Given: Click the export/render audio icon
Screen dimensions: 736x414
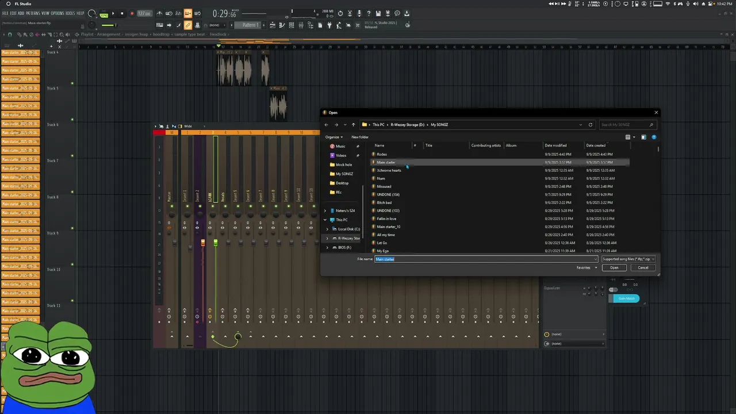Looking at the screenshot, I should [388, 13].
